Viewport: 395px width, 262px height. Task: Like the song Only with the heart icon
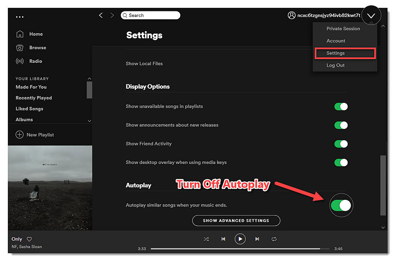point(29,239)
